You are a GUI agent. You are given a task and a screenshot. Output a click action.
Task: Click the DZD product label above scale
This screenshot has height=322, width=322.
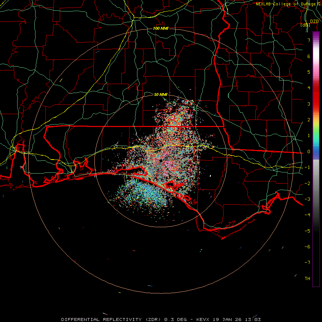click(x=314, y=21)
